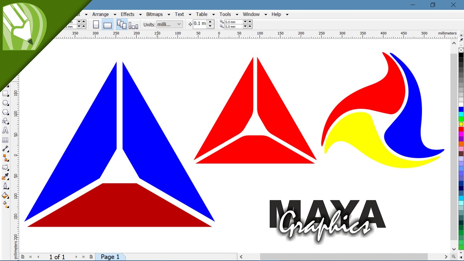Switch to the Page 1 tab

[110, 257]
